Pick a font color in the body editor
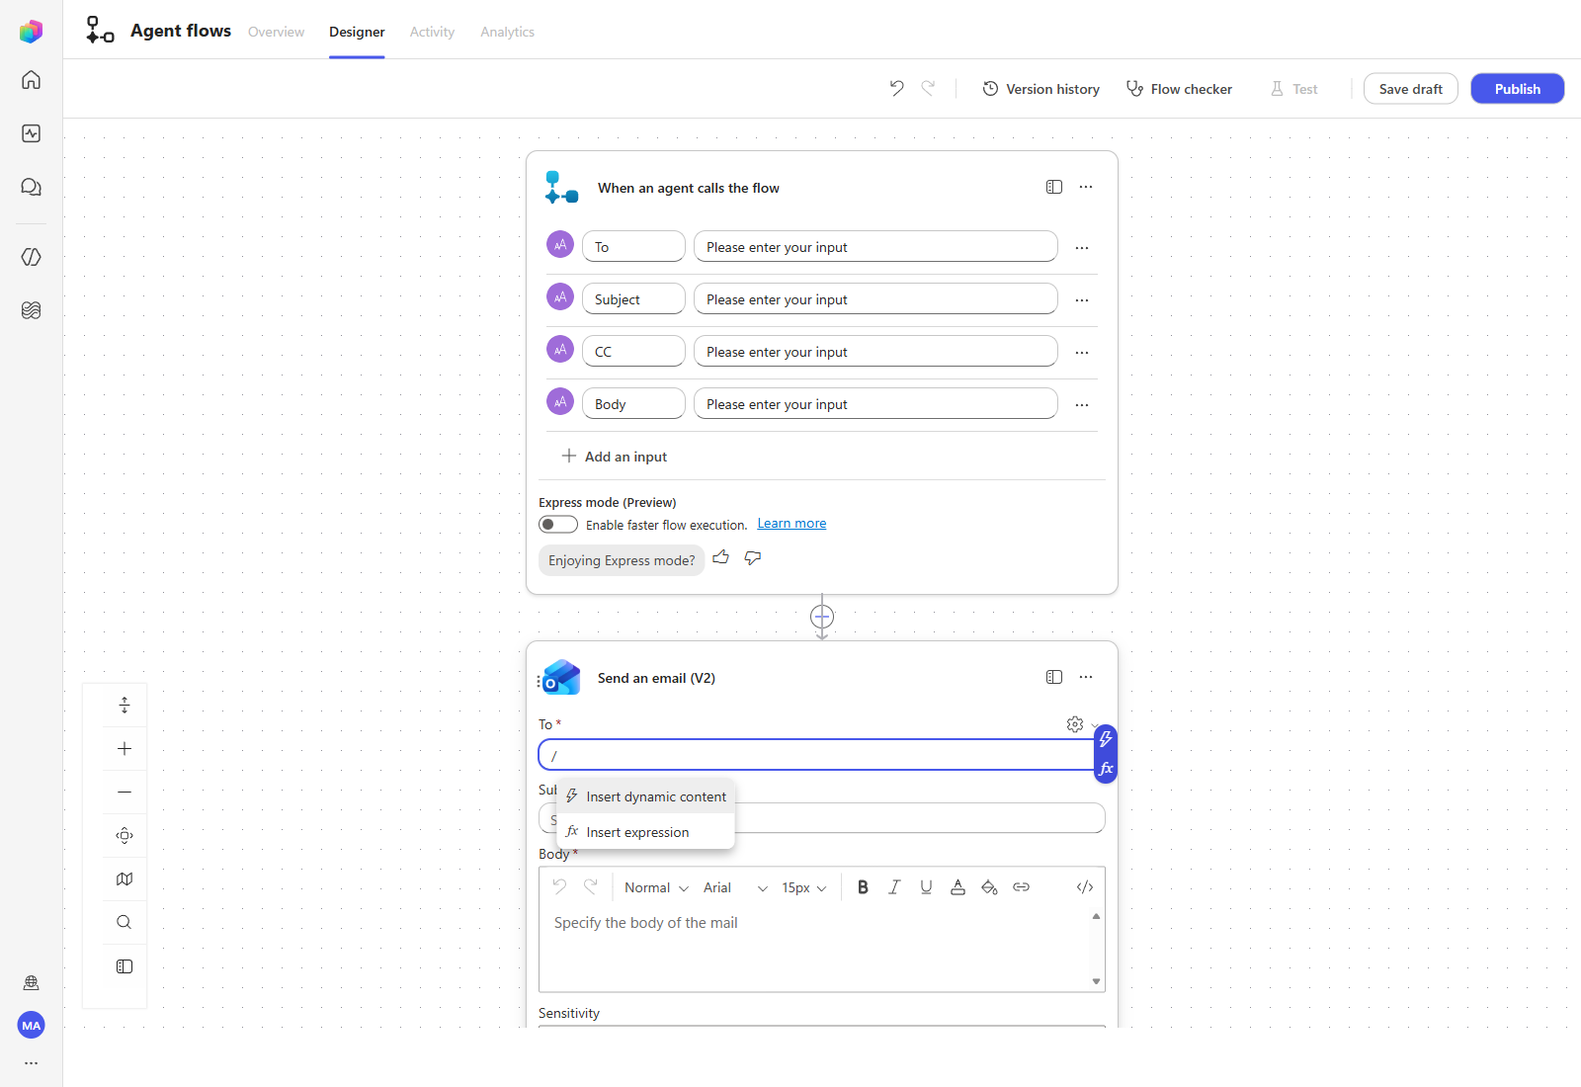The width and height of the screenshot is (1581, 1087). (x=957, y=887)
